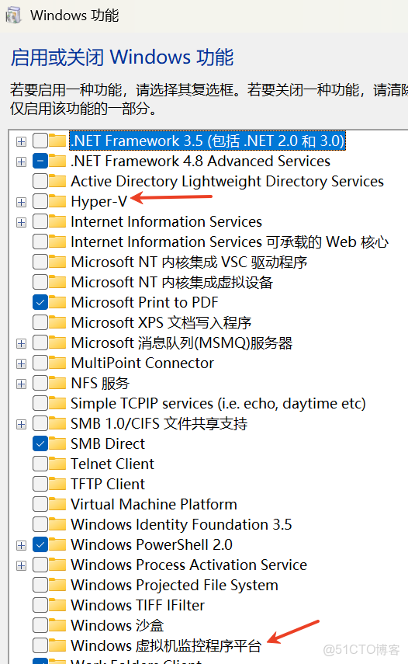The width and height of the screenshot is (408, 664).
Task: Click folder icon beside .NET Framework 4.8 Advanced Services
Action: click(x=57, y=161)
